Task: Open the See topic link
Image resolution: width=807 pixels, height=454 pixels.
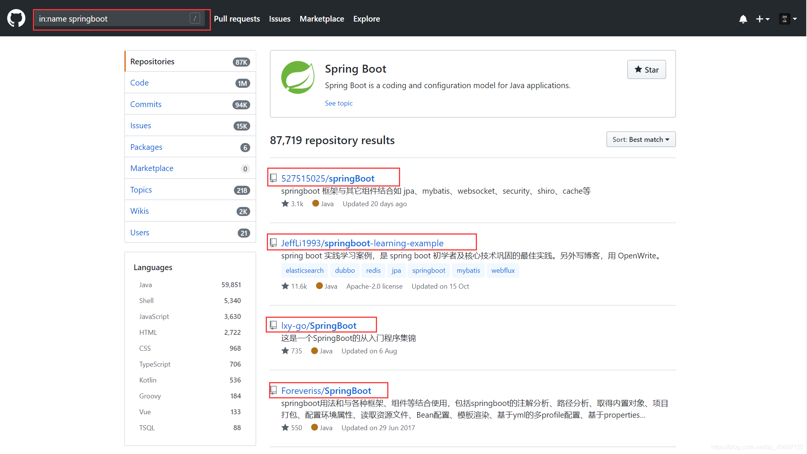Action: pyautogui.click(x=338, y=103)
